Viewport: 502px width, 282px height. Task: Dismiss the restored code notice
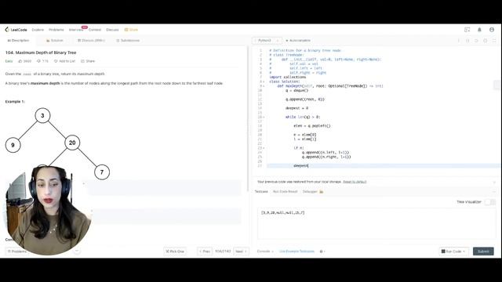pos(494,182)
